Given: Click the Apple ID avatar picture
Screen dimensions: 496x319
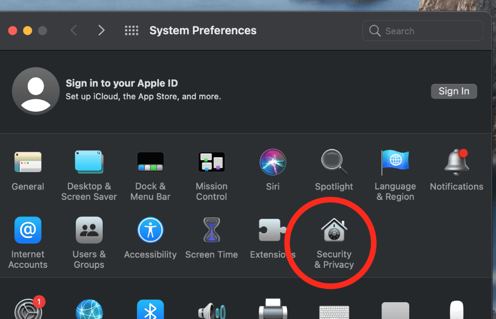Looking at the screenshot, I should point(36,91).
